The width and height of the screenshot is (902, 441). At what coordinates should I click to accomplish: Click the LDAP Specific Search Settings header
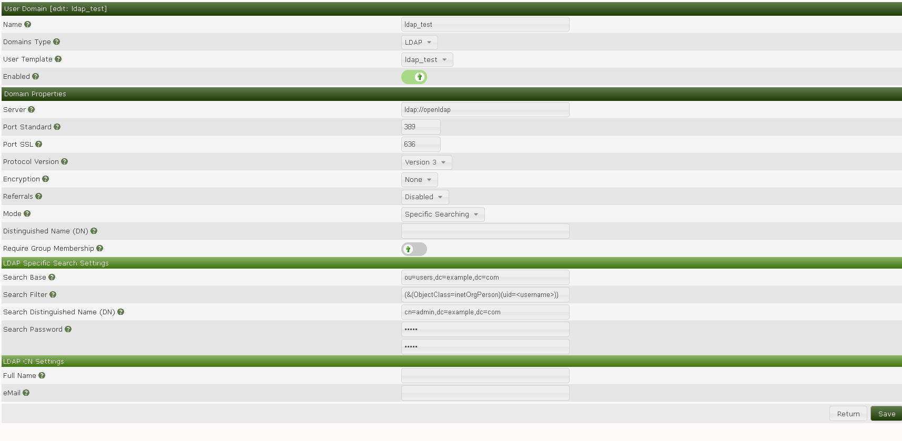(x=451, y=263)
